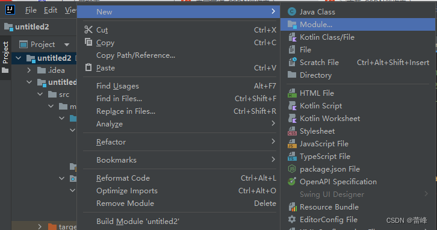The width and height of the screenshot is (437, 230).
Task: Click the orange target folder icon
Action: (52, 226)
